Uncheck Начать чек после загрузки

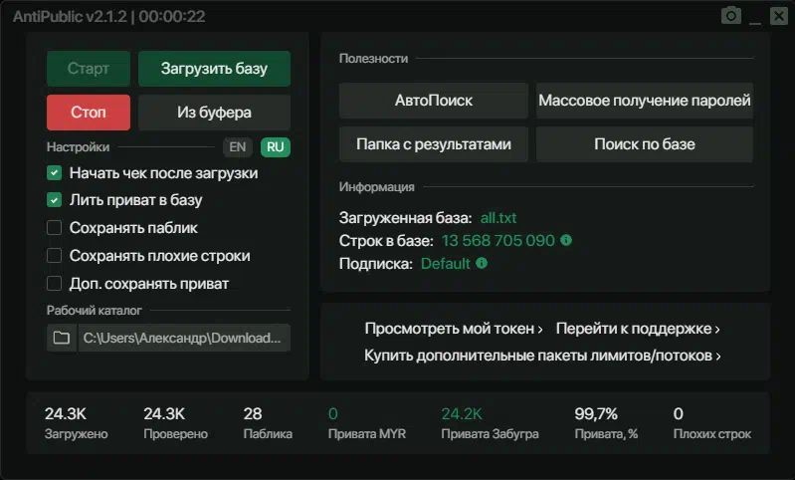coord(55,173)
